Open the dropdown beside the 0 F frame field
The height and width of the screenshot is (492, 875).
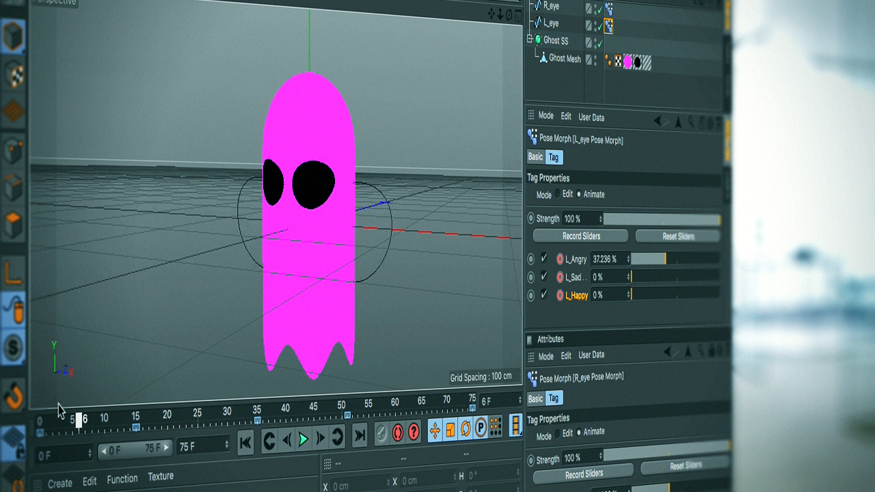tap(91, 452)
